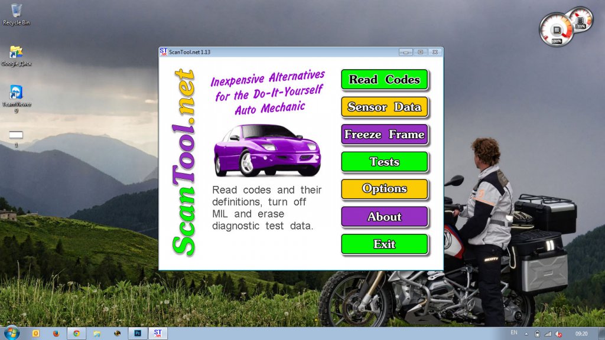
Task: Open the network signal tray icon
Action: click(548, 334)
